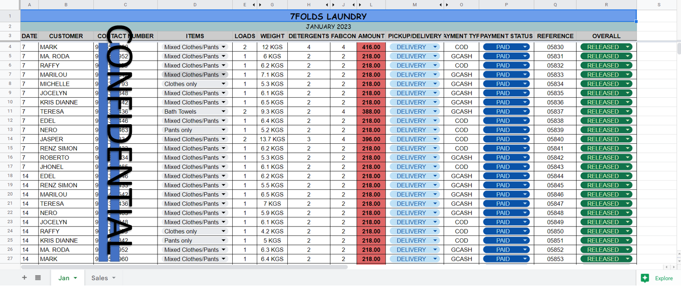The height and width of the screenshot is (288, 681).
Task: Click left arrow in column E header to unhide column F
Action: (254, 5)
